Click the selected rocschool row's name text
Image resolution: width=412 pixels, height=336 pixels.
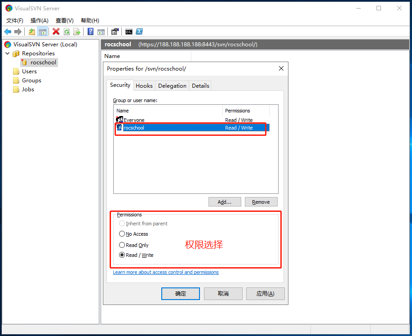tap(134, 128)
